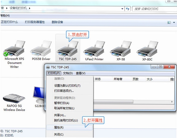Screen dimensions: 177x138
Task: Select the POS58 Driver printer icon
Action: [x=41, y=49]
